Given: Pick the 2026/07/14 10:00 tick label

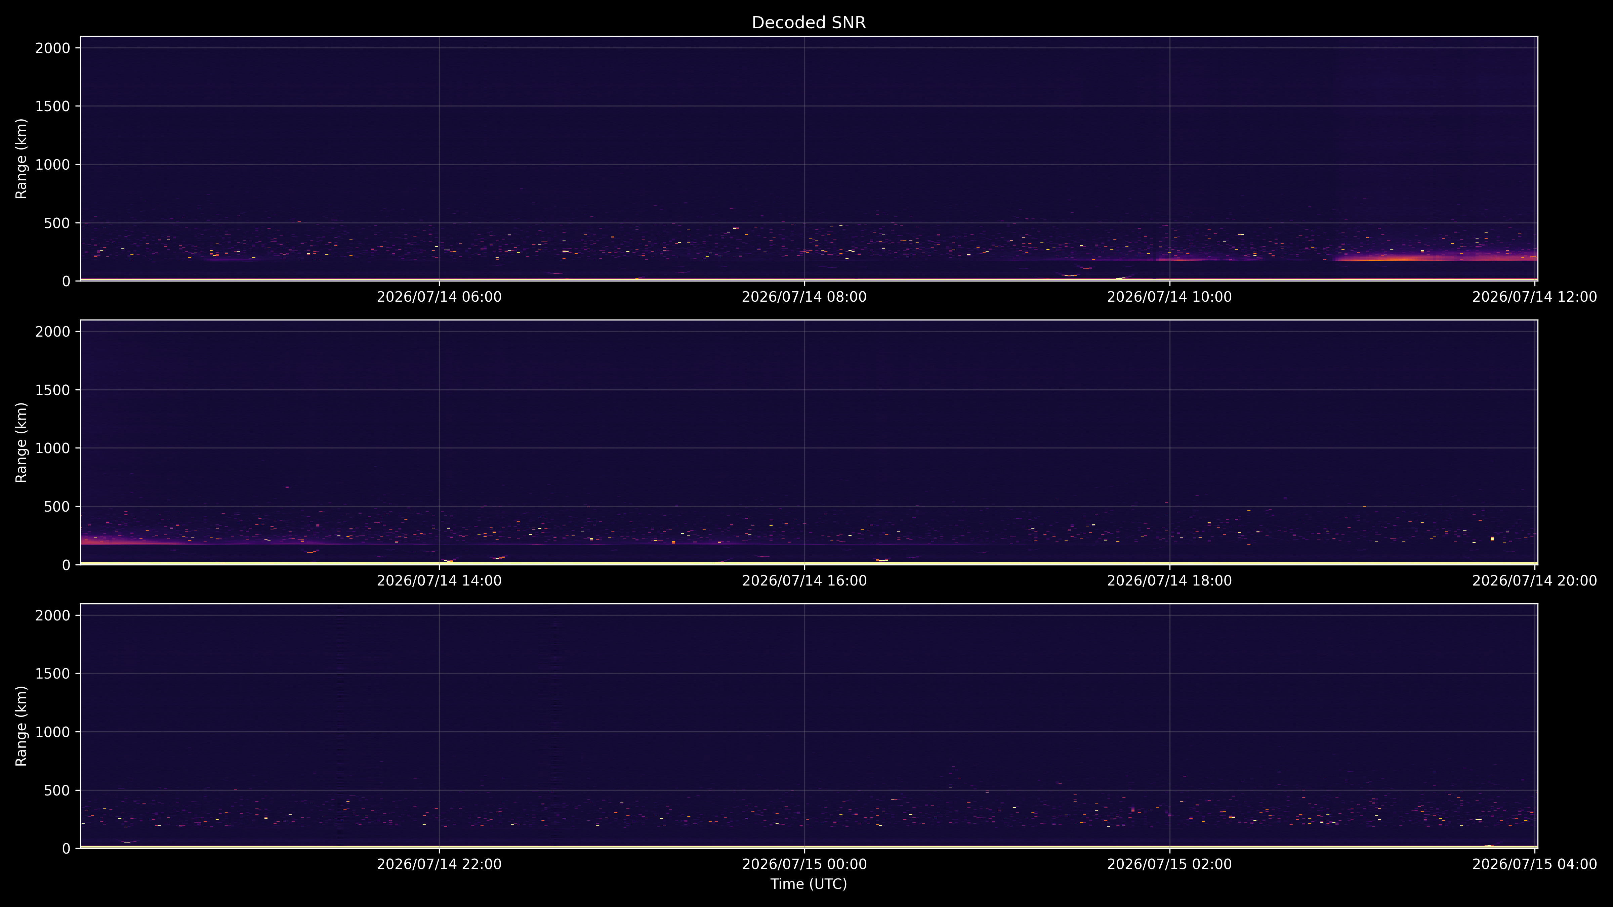Looking at the screenshot, I should pos(1169,297).
